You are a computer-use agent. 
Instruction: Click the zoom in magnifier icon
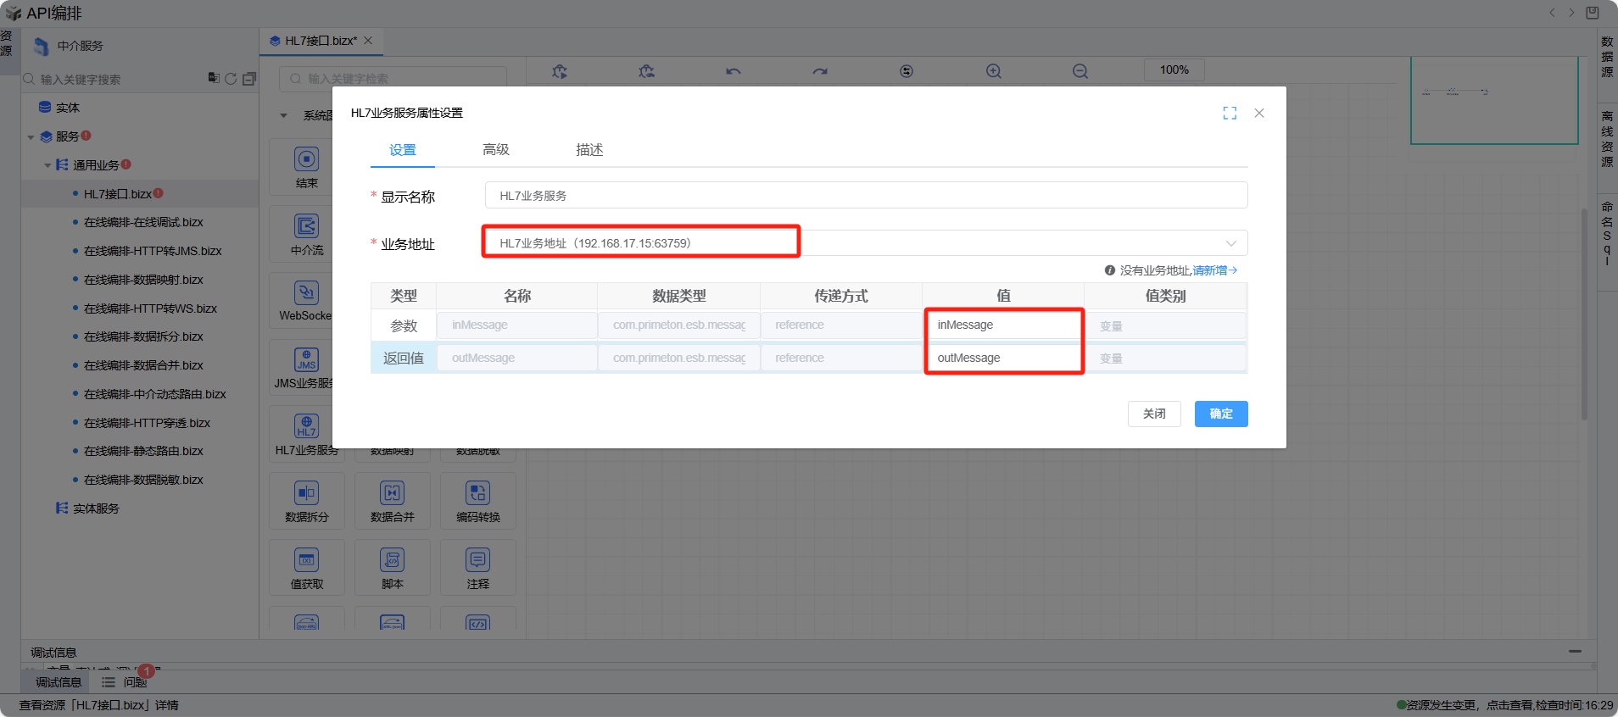(993, 71)
